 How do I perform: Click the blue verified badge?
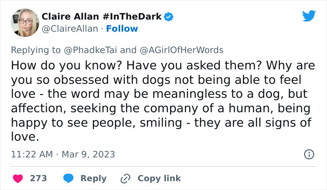pos(169,17)
